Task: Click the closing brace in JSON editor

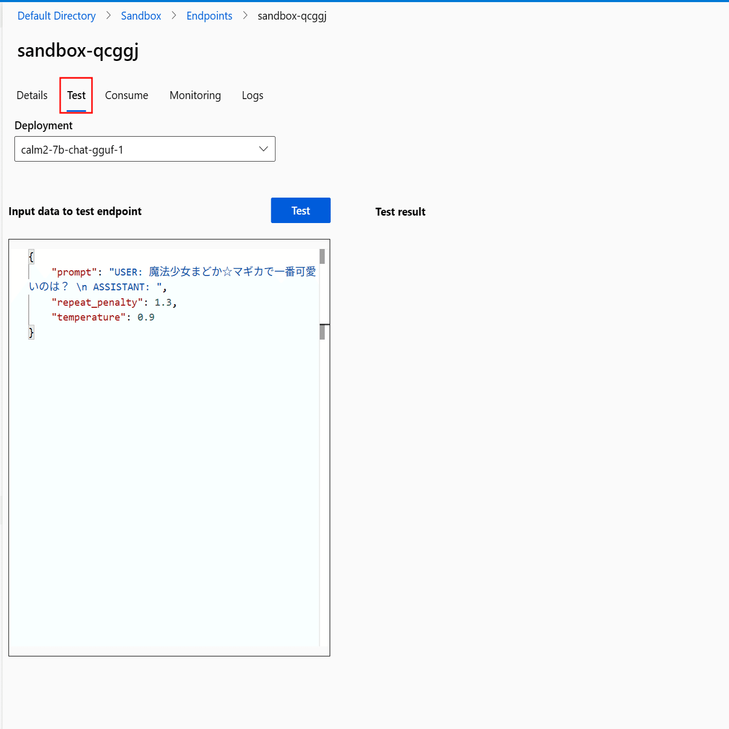Action: pyautogui.click(x=31, y=333)
